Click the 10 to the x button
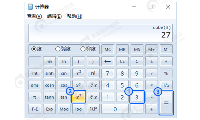 [x=93, y=109]
